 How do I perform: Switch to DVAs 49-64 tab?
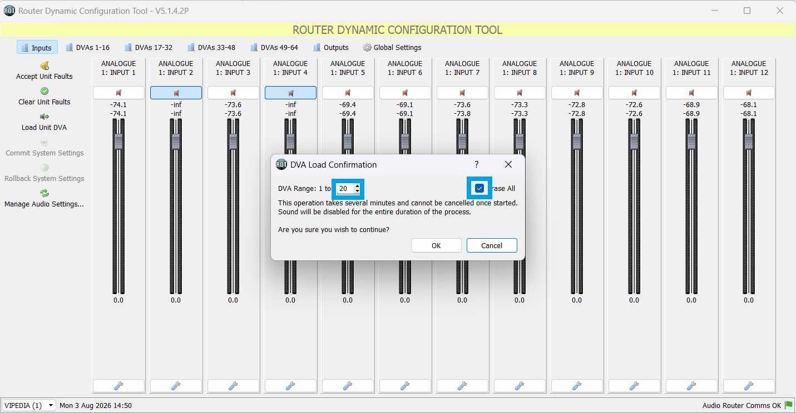(x=275, y=48)
